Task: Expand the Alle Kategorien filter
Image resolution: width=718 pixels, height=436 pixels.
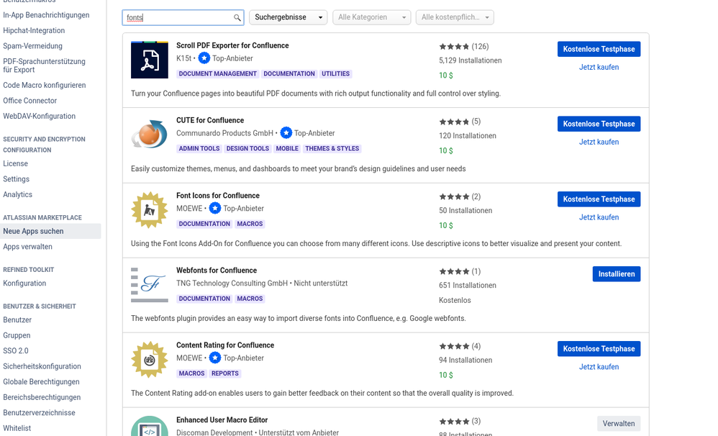Action: coord(371,17)
